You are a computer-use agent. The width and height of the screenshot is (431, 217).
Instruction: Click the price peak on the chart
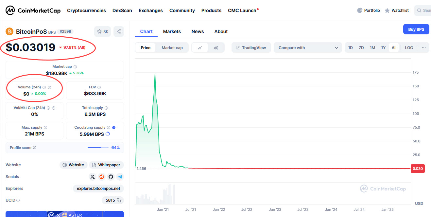[x=155, y=74]
